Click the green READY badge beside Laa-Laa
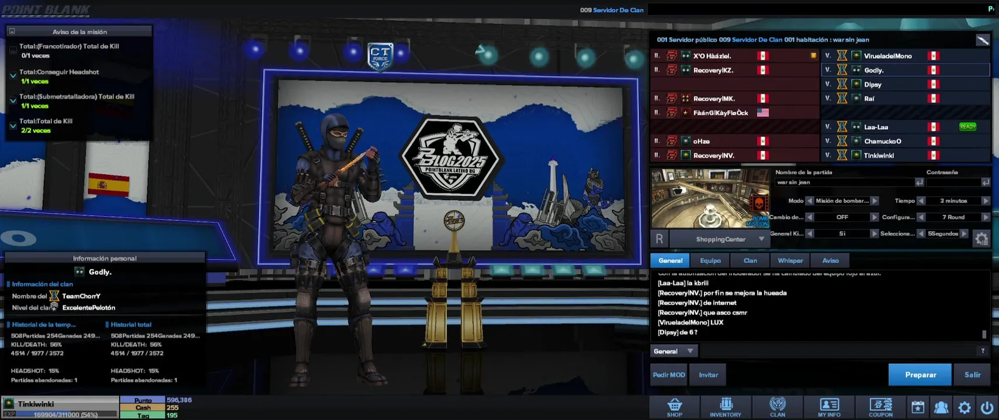 tap(967, 127)
